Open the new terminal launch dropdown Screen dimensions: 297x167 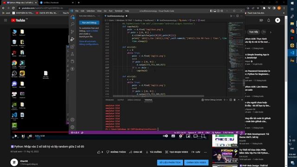pyautogui.click(x=227, y=100)
